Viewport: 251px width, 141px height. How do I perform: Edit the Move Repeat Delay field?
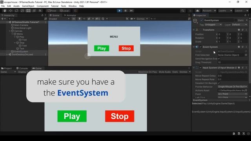pos(233,76)
